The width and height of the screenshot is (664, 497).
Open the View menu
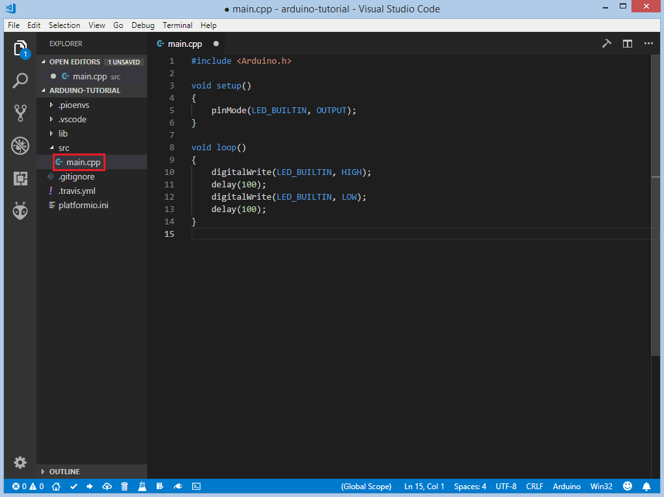point(96,25)
